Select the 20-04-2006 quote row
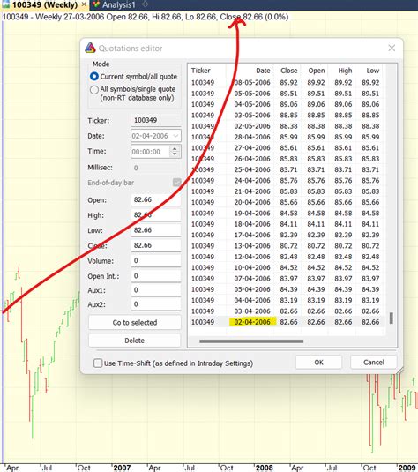Image resolution: width=418 pixels, height=472 pixels. (287, 202)
